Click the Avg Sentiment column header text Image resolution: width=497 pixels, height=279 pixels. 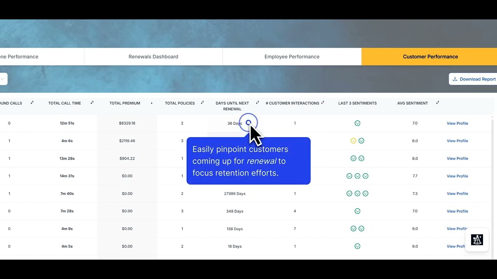[412, 103]
